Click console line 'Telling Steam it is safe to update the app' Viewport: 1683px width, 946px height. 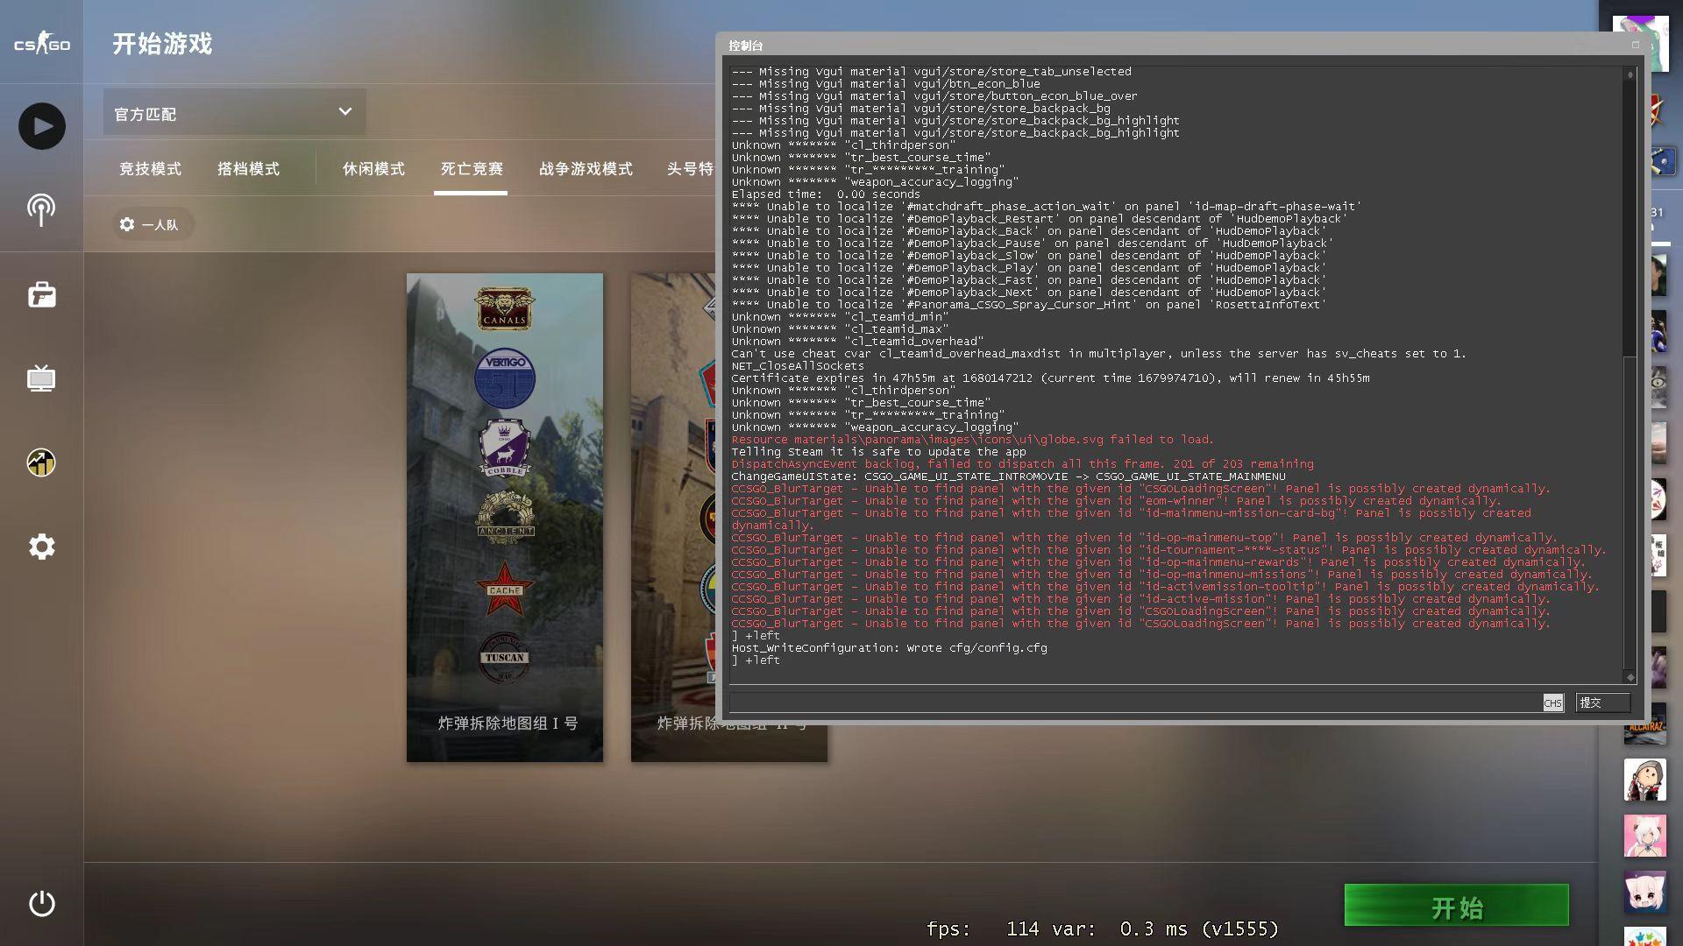coord(878,452)
